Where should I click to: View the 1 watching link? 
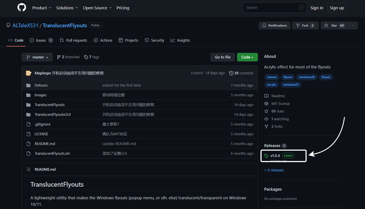pos(276,119)
